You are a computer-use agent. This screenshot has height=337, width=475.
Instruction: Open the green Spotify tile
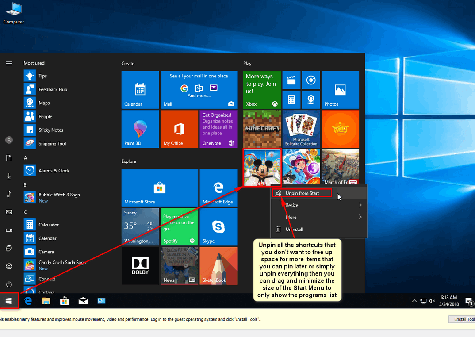(x=179, y=227)
